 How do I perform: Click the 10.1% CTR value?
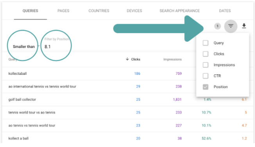[207, 126]
